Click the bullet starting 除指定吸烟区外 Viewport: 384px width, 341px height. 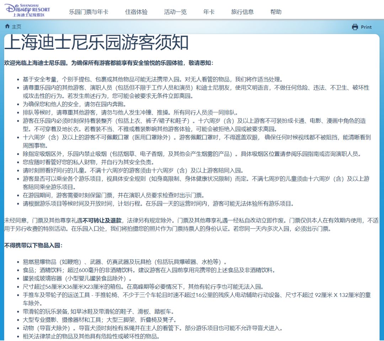point(192,154)
